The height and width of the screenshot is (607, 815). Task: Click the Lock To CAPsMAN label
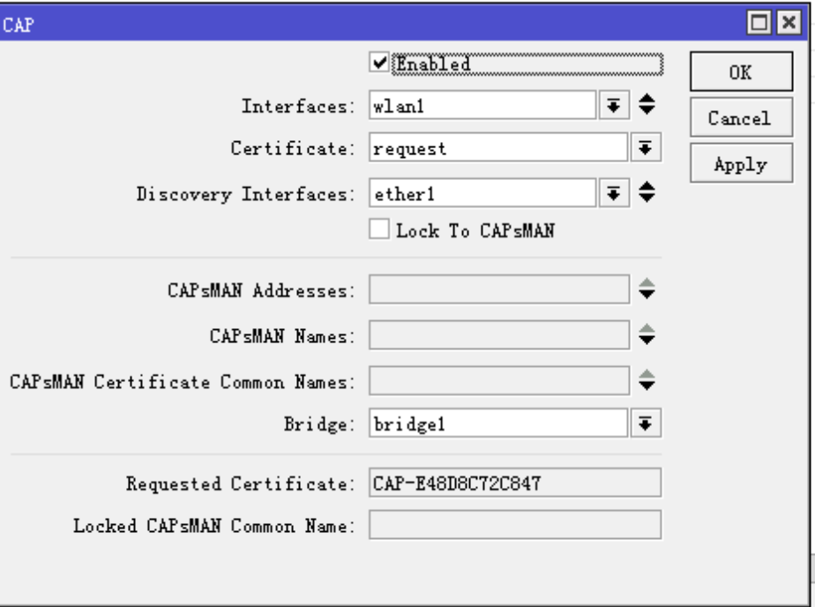(x=475, y=230)
